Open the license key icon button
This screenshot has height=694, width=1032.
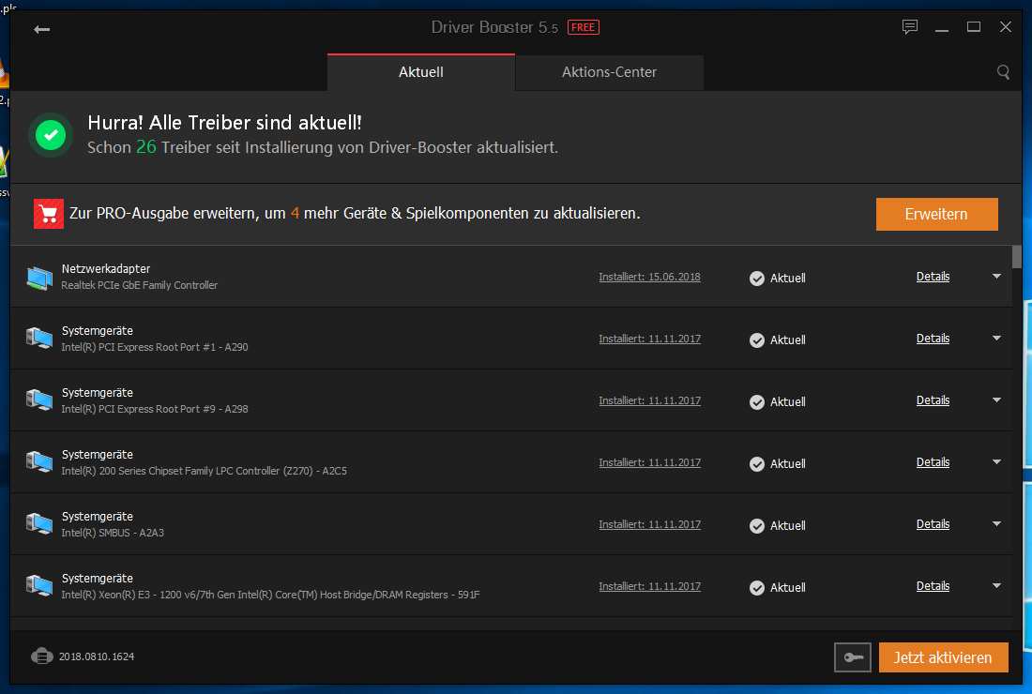pos(853,657)
